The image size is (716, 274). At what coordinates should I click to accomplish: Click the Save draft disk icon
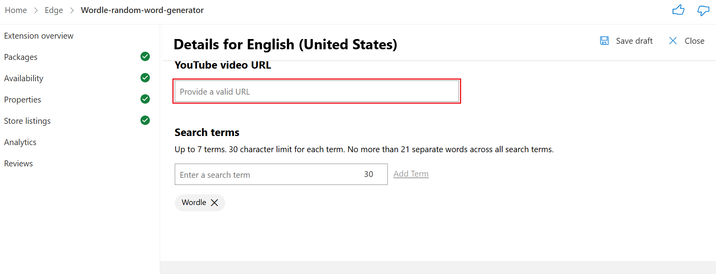(x=604, y=41)
